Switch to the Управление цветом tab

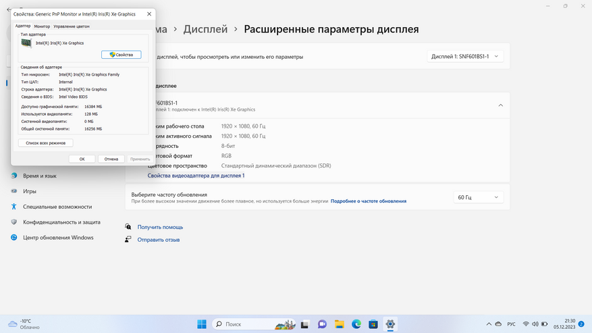[x=72, y=26]
